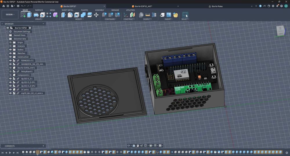Open the INSPECT dropdown menu
Viewport: 290px width, 156px height.
pyautogui.click(x=147, y=19)
